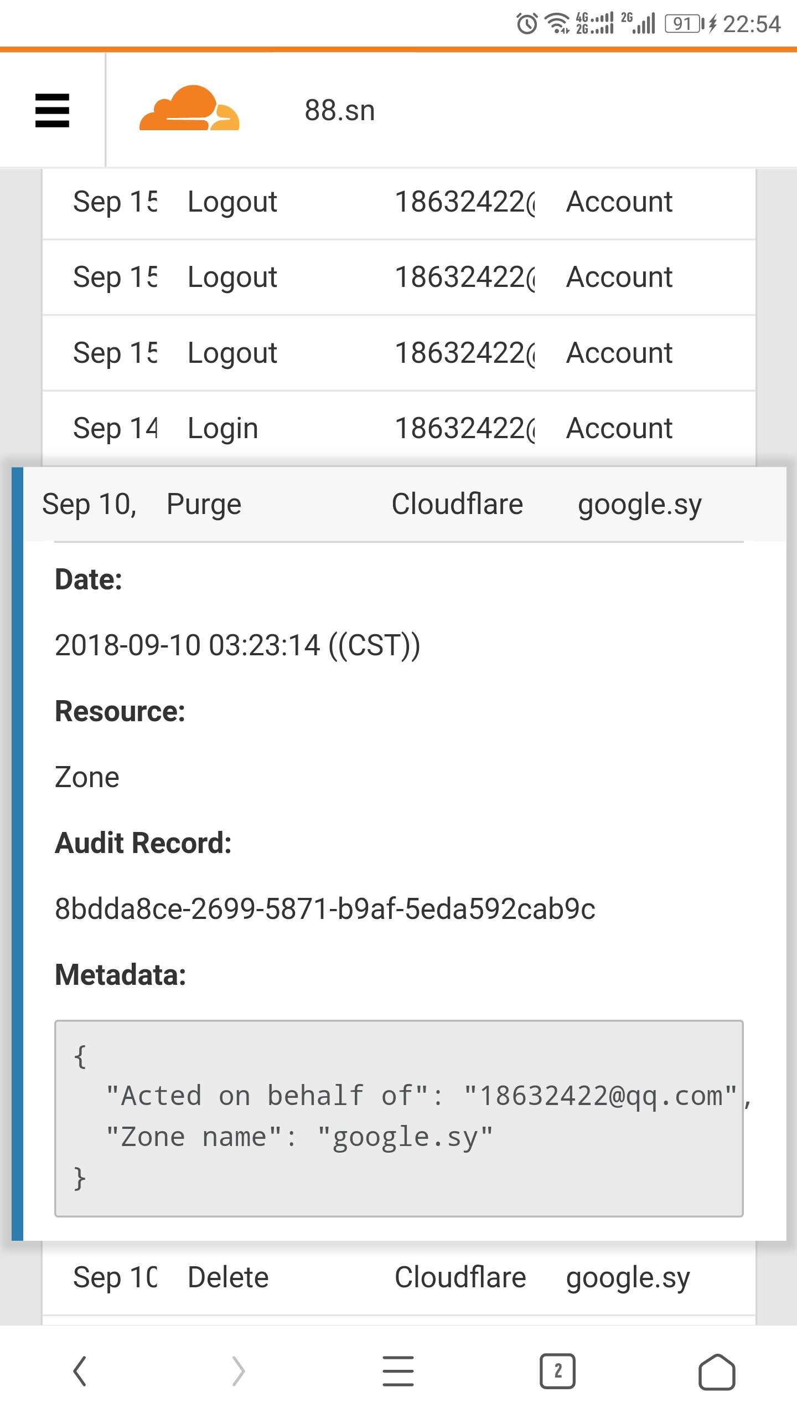797x1418 pixels.
Task: Click the audit record ID 8bdda8ce-2699-5871-b9af-5eda592cab9c
Action: pos(325,909)
